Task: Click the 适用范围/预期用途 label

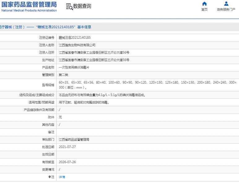Action: point(41,102)
